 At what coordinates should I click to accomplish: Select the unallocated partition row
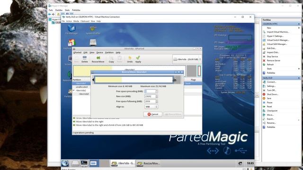pos(81,87)
